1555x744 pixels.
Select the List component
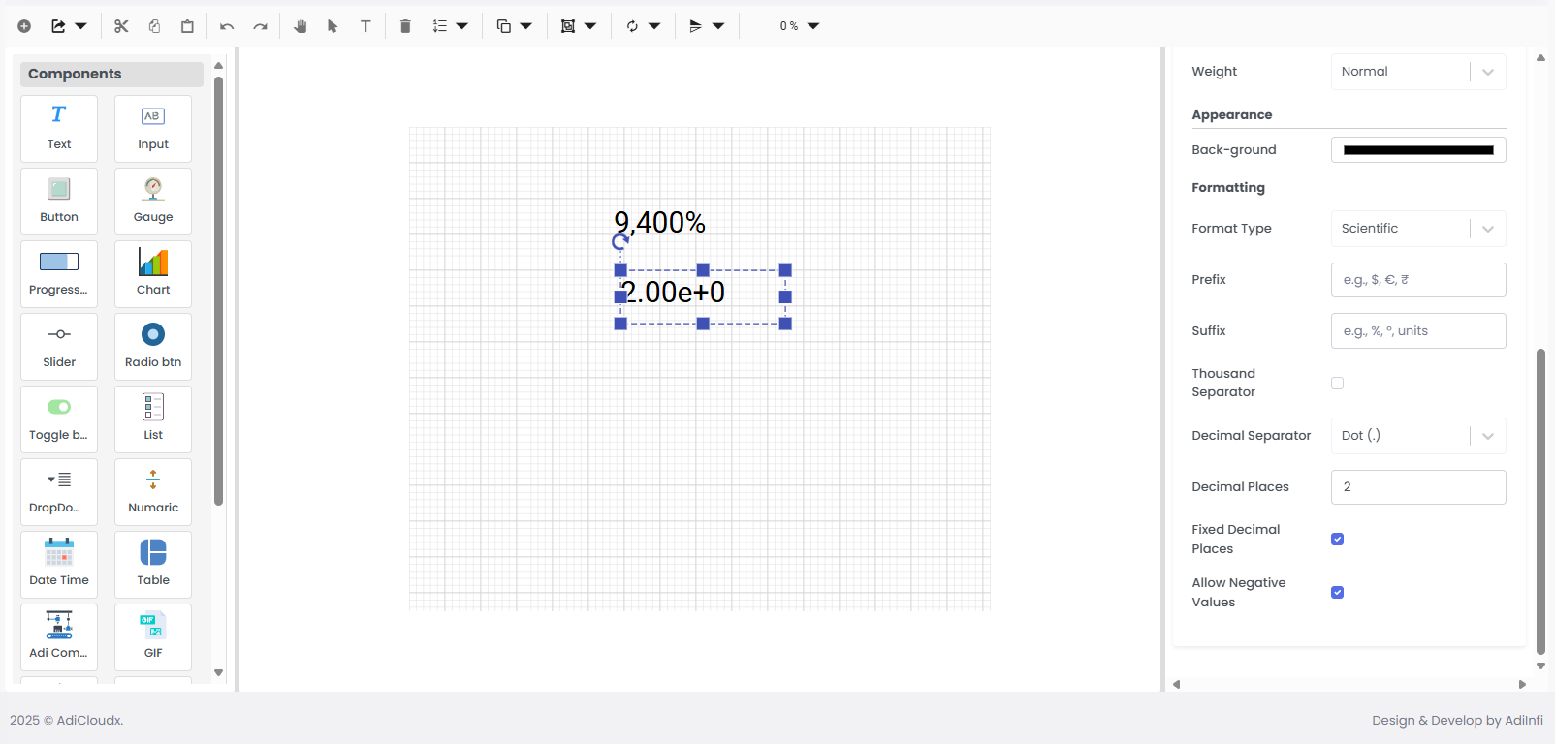pyautogui.click(x=153, y=419)
